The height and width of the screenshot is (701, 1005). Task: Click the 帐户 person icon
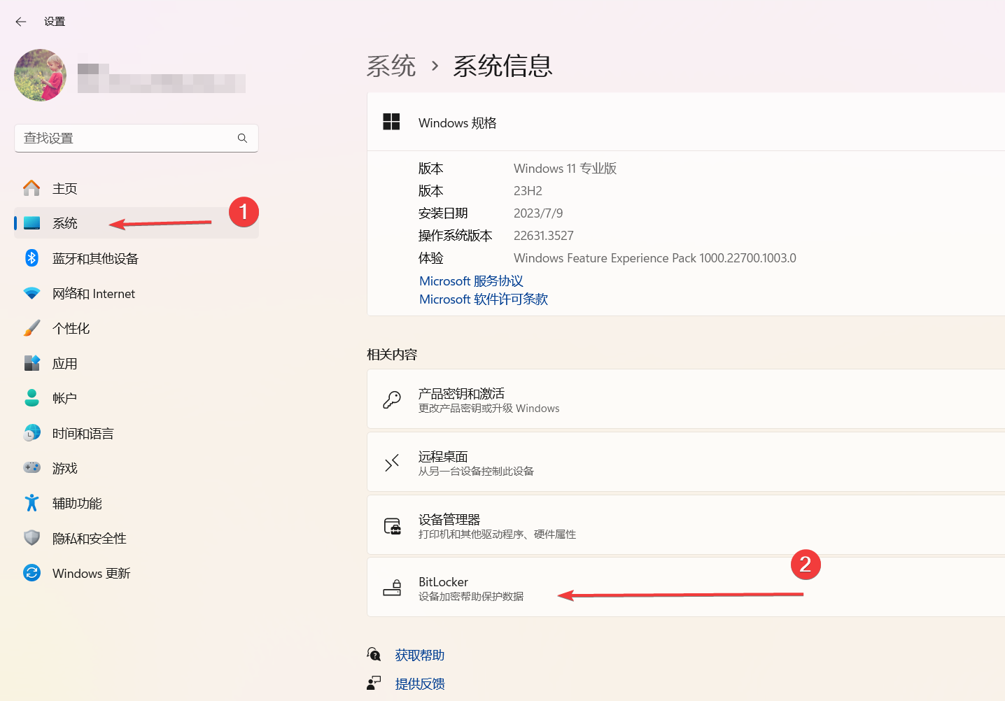31,398
